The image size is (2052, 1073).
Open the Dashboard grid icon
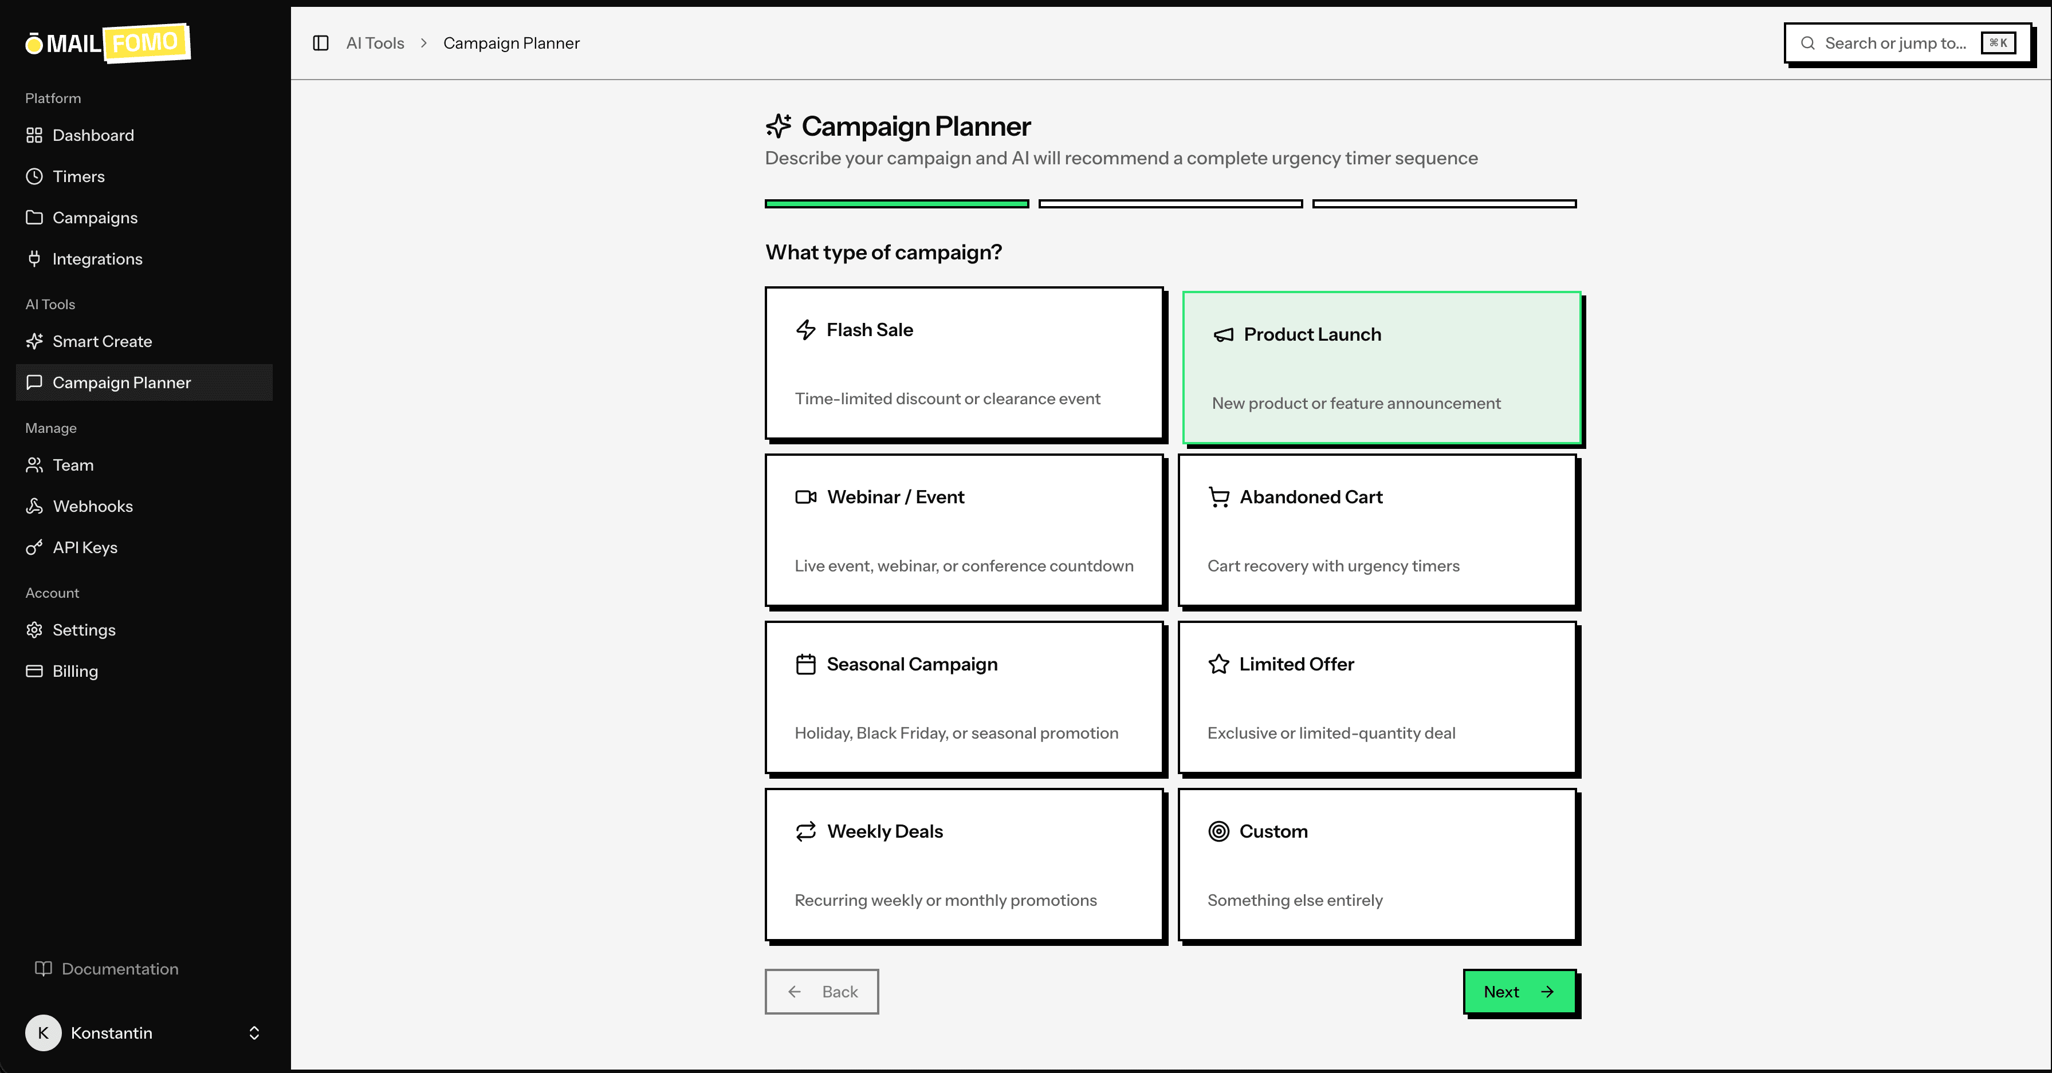[35, 135]
